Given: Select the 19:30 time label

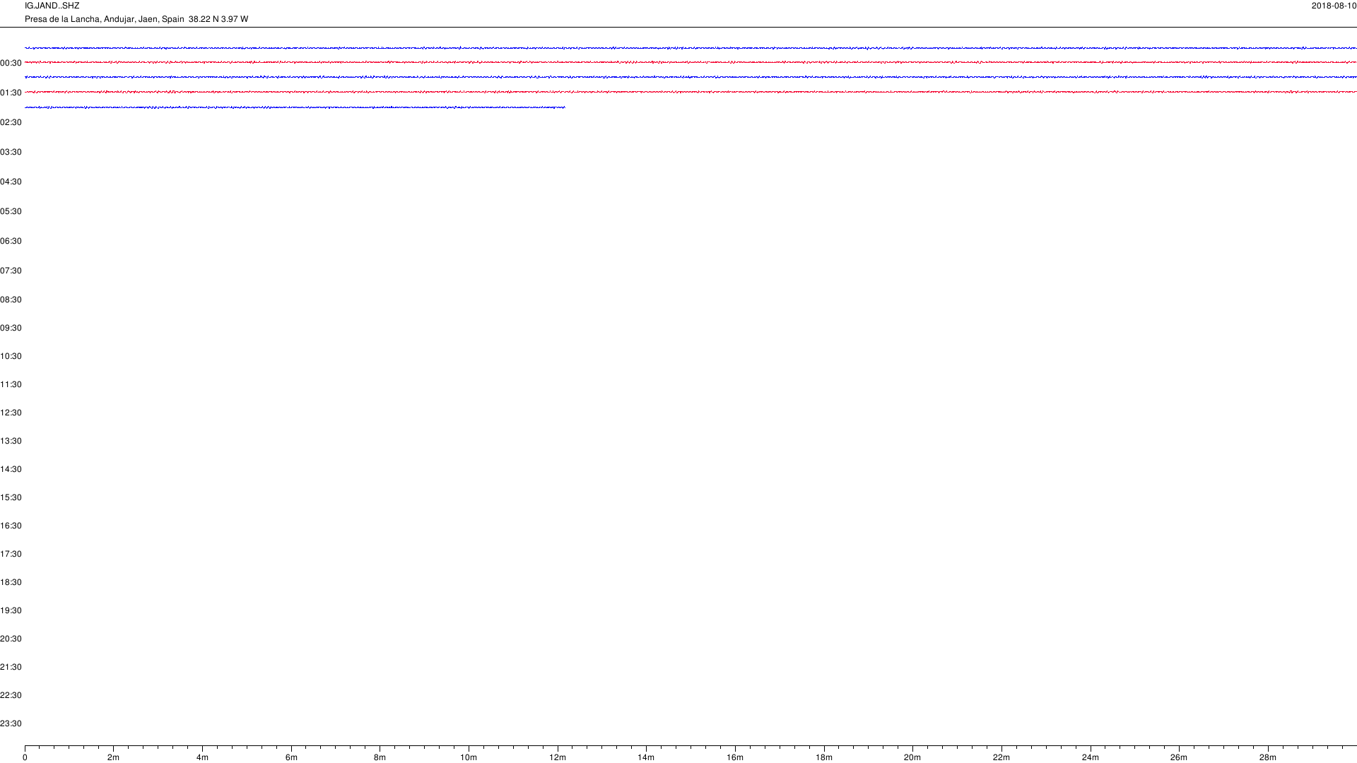Looking at the screenshot, I should click(11, 610).
